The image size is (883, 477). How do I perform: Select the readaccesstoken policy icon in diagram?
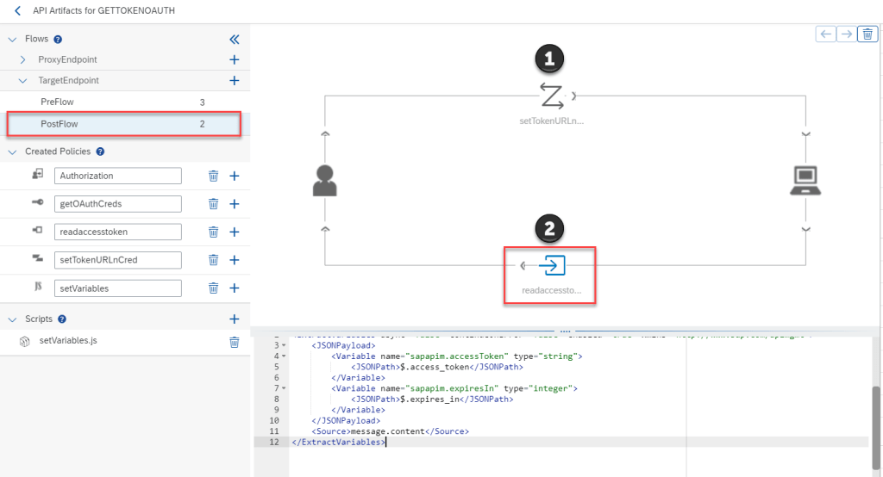(x=551, y=265)
